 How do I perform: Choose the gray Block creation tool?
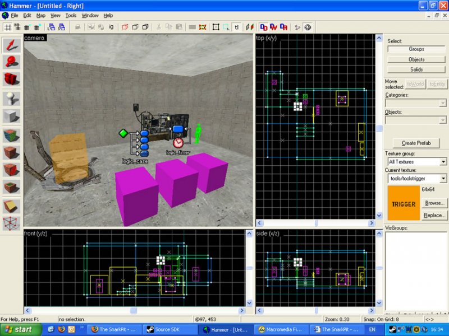tap(11, 116)
